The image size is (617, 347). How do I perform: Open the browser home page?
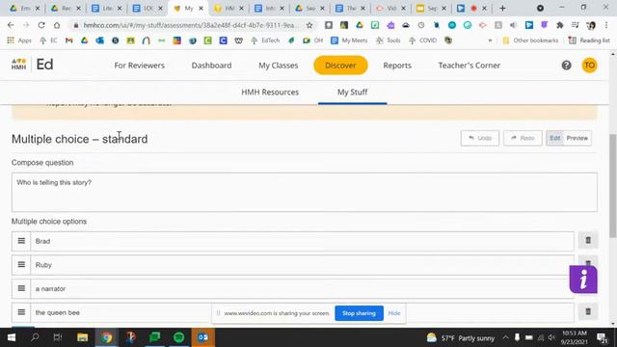[57, 25]
